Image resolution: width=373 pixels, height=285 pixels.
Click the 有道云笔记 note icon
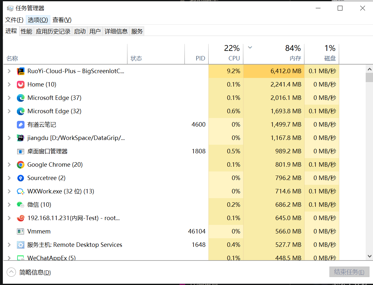21,125
